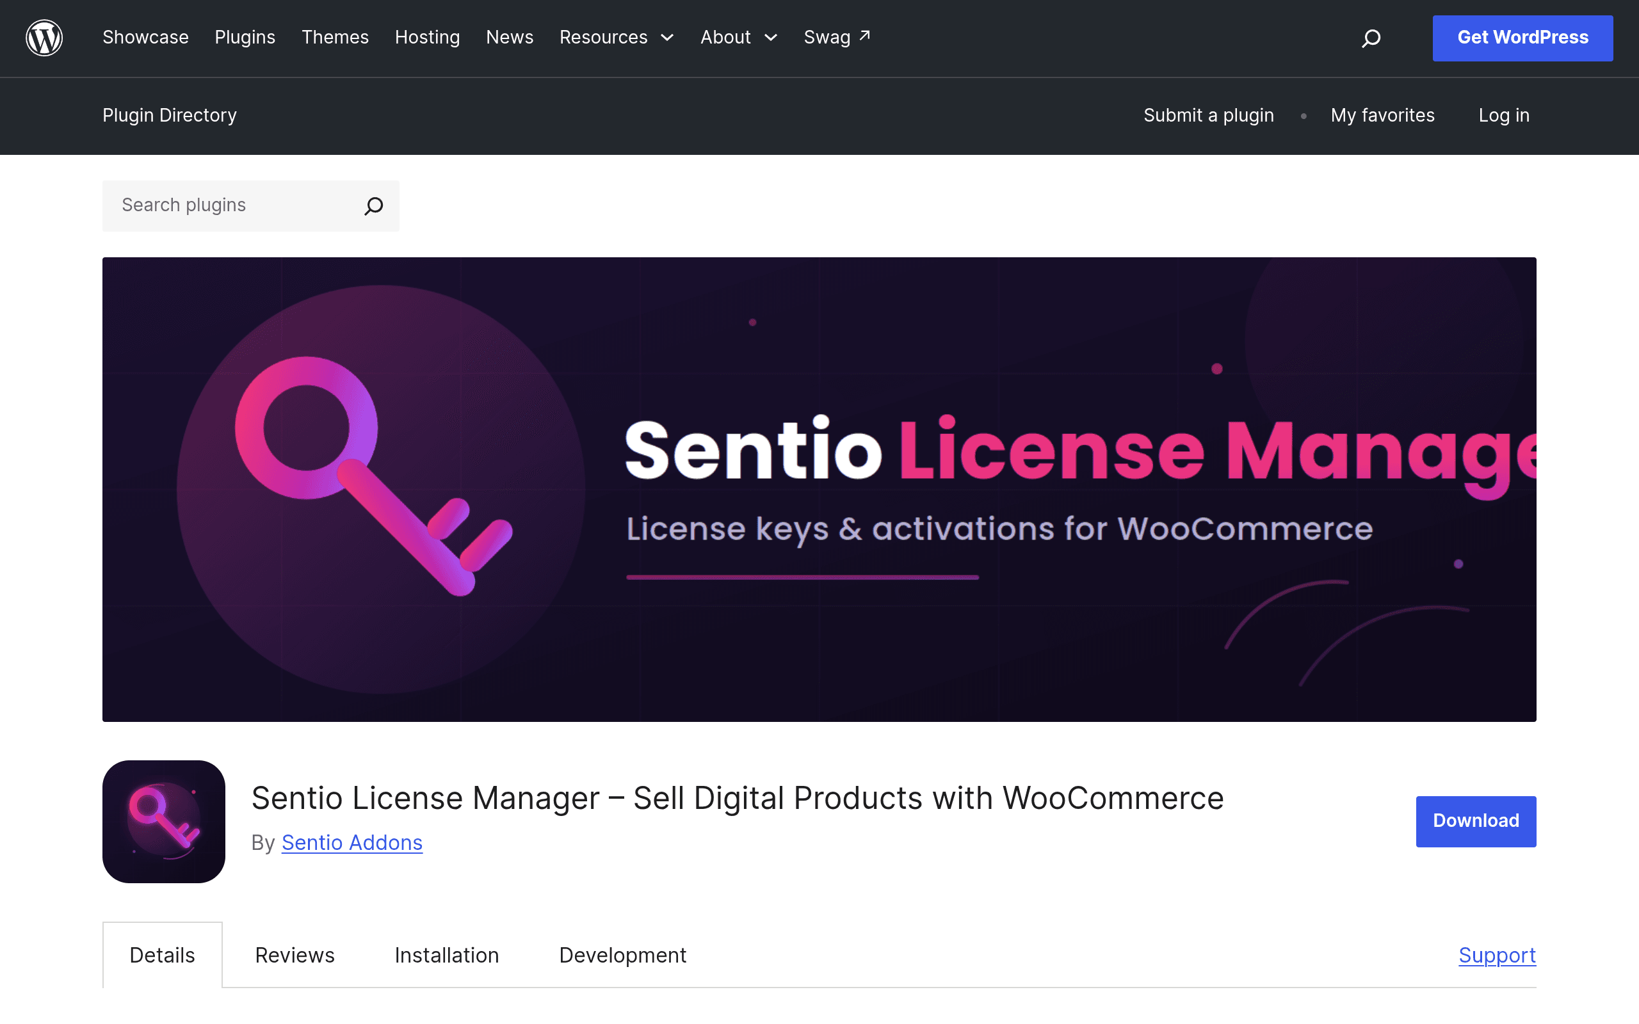Open My favorites link

(1382, 116)
